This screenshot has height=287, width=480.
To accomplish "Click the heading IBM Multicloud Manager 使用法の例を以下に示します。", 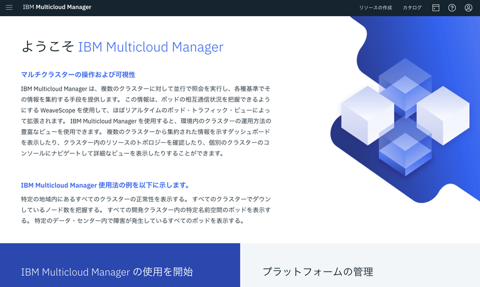I will pos(106,186).
